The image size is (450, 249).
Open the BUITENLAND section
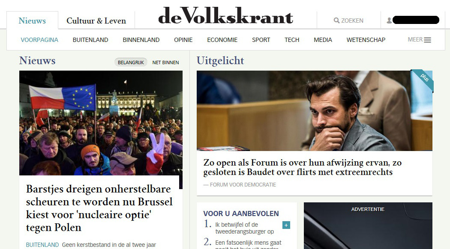pyautogui.click(x=90, y=40)
